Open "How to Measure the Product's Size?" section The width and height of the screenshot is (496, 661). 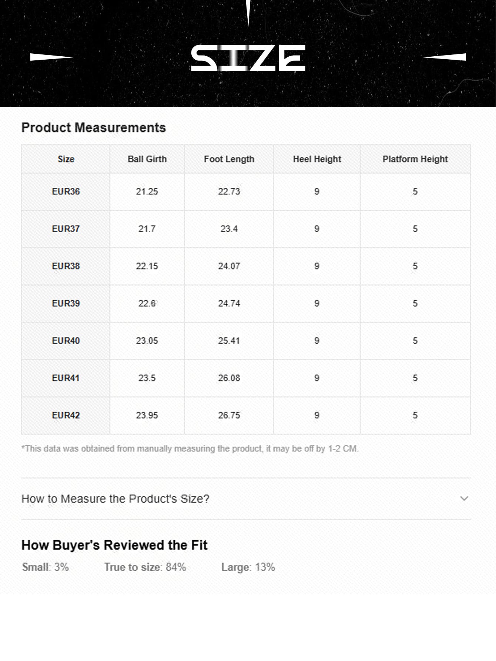coord(115,499)
